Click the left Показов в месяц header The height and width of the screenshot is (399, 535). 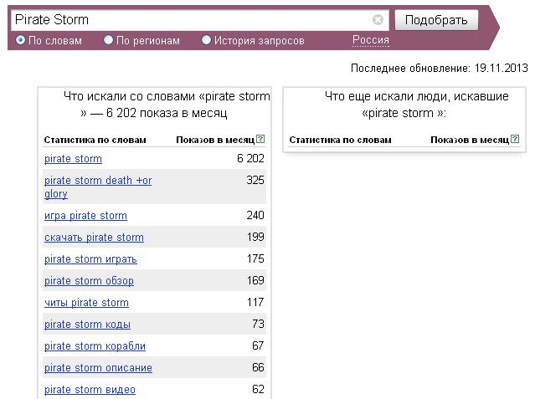click(x=215, y=140)
